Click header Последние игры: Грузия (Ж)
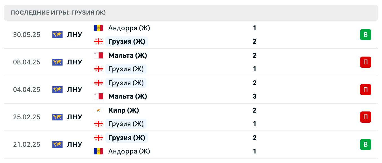 point(58,13)
